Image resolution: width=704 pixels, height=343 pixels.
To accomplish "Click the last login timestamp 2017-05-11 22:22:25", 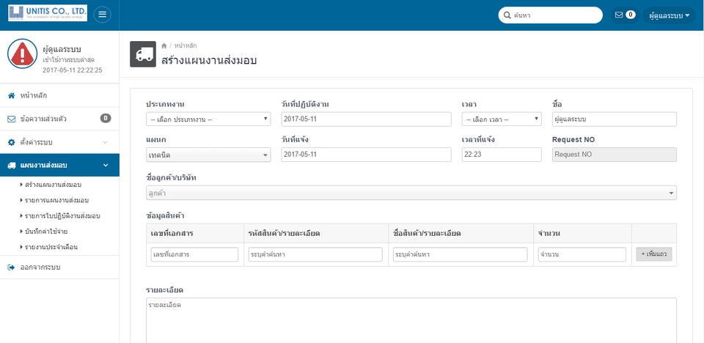I will click(x=73, y=70).
